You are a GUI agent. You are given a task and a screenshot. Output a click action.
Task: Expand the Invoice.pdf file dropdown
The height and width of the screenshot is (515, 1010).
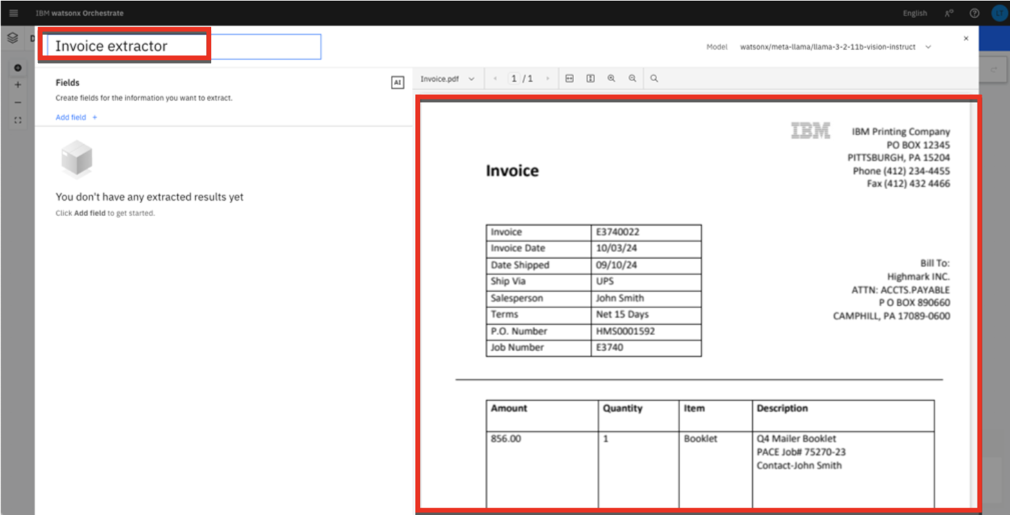click(448, 79)
